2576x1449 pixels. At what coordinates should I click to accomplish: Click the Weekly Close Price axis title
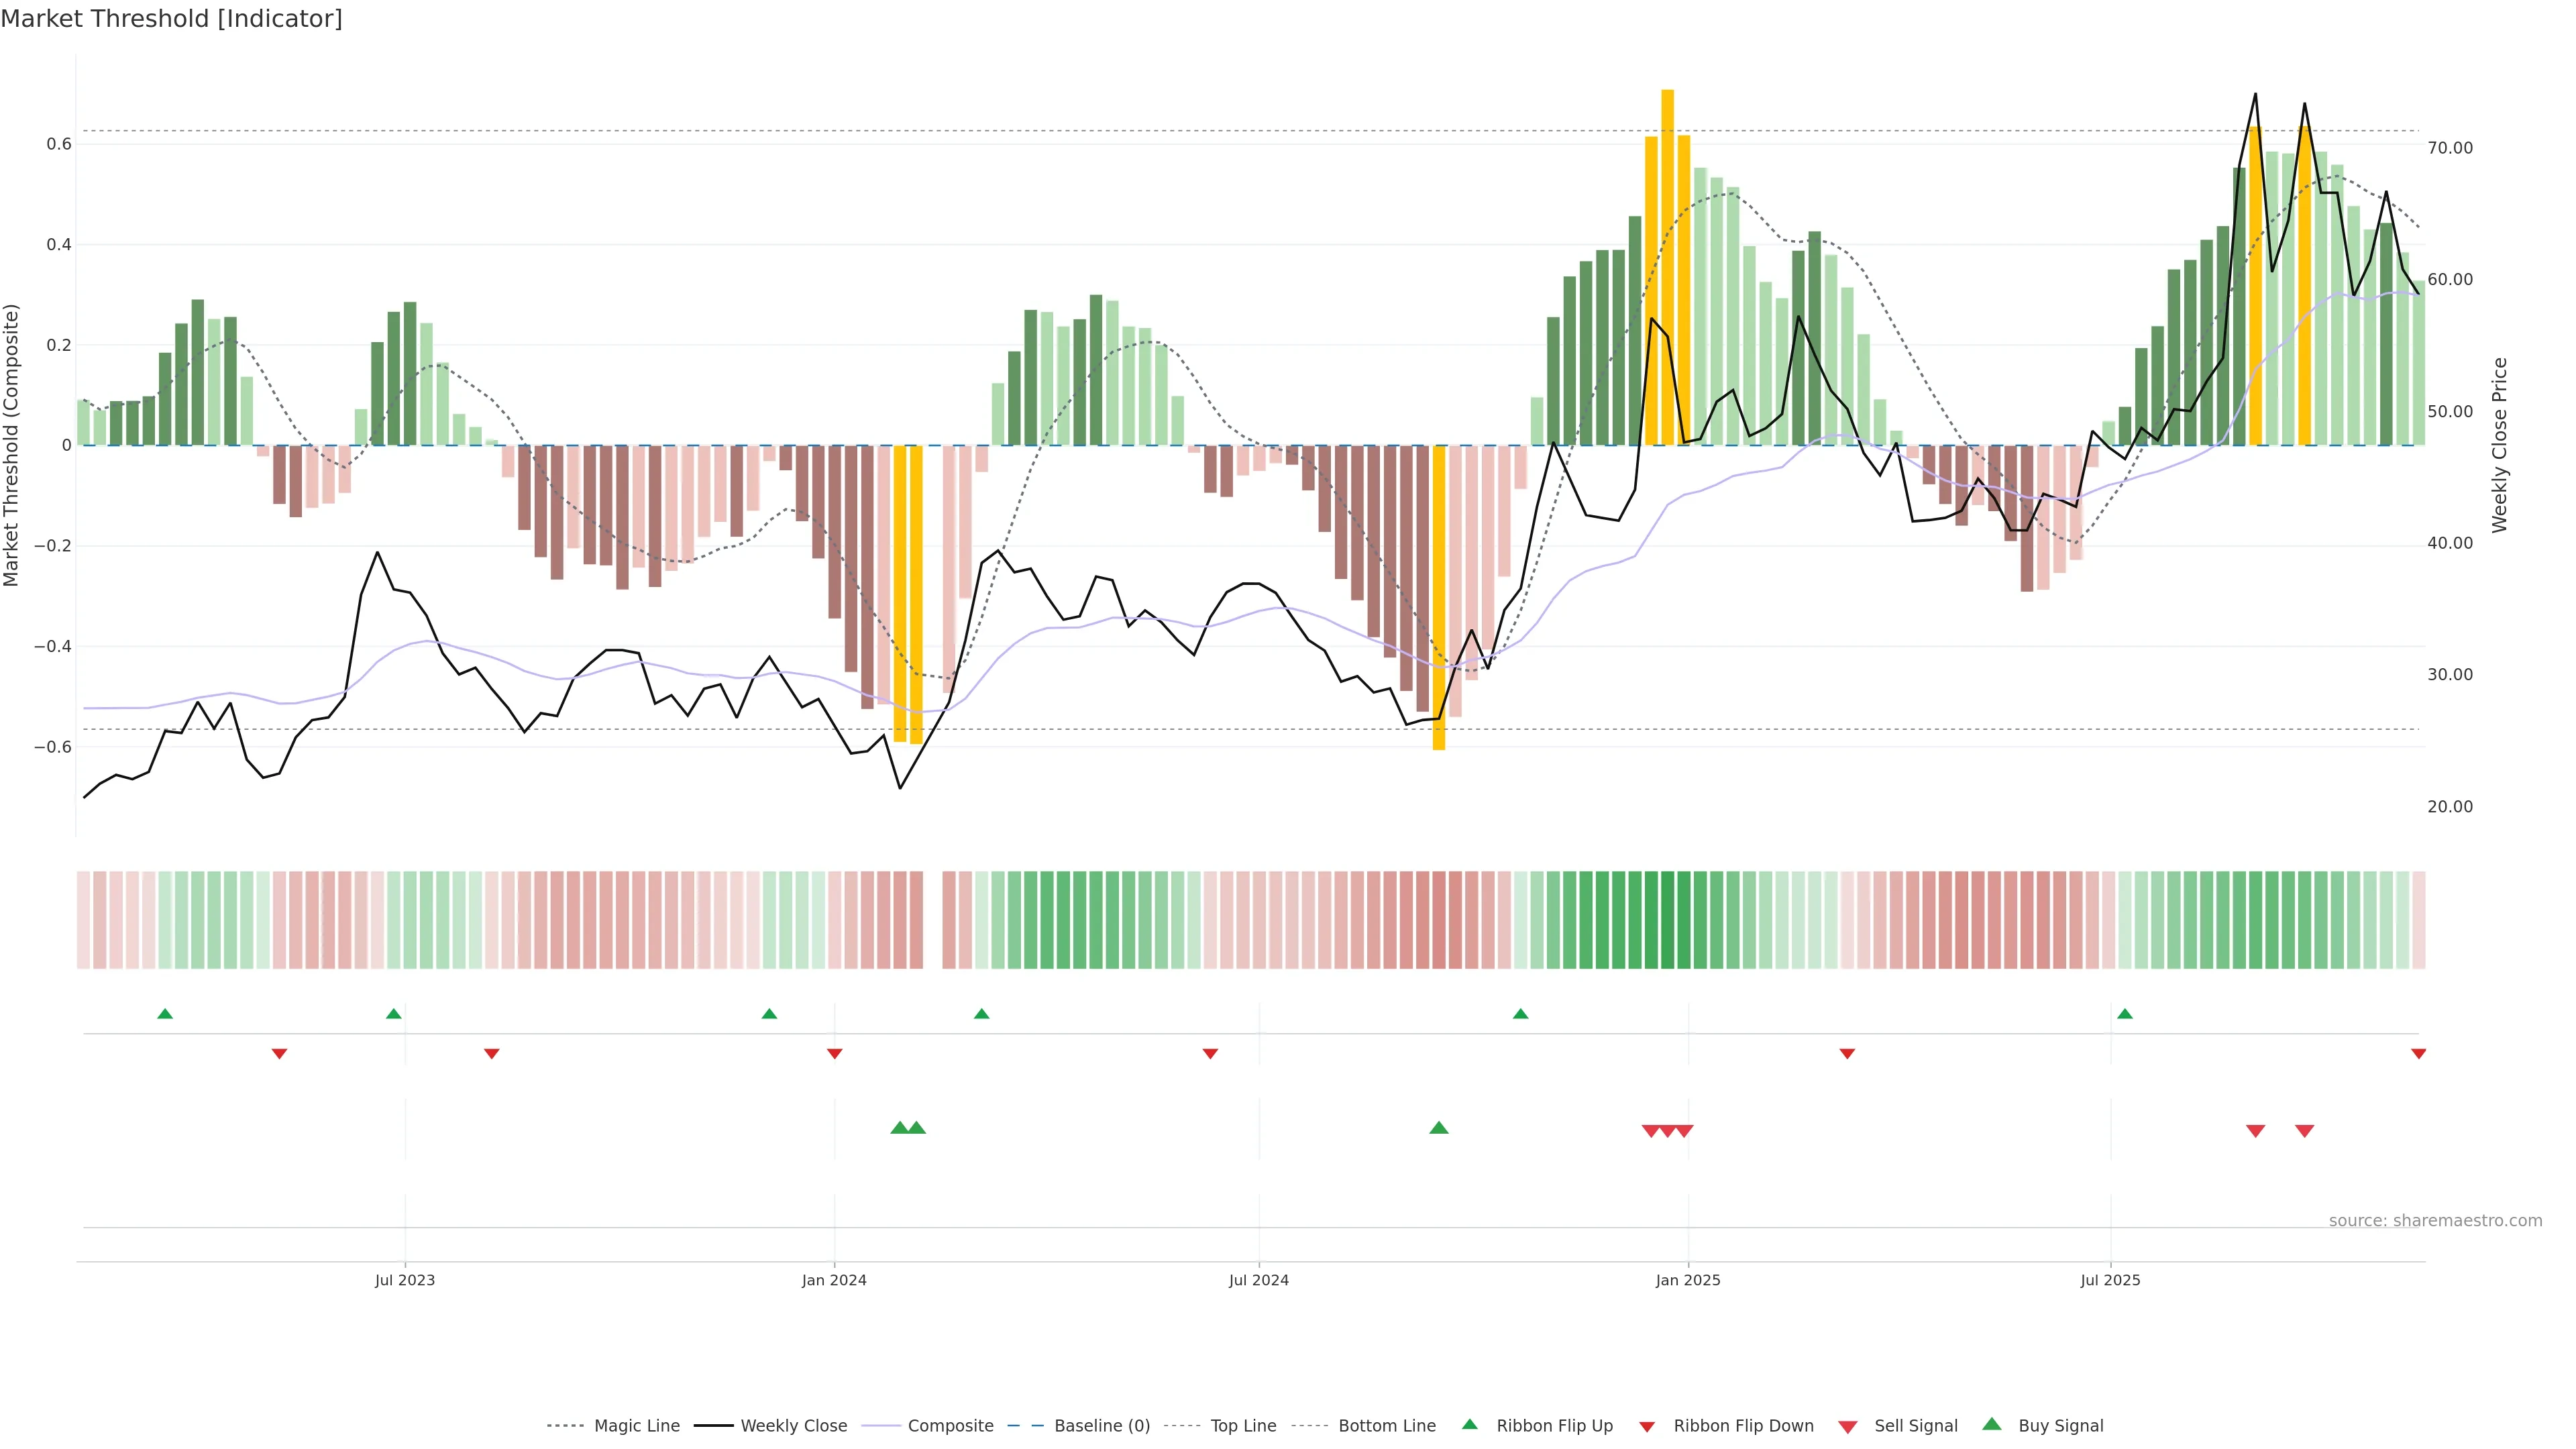pyautogui.click(x=2499, y=445)
